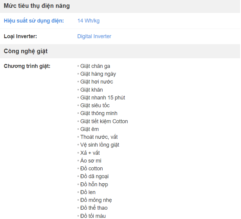Select the Thoát nước, vắt item
The width and height of the screenshot is (241, 219).
click(99, 137)
